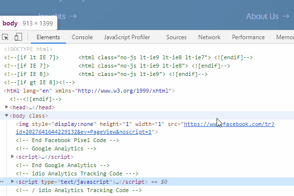Select the '/ idio Analytics Tracking Code' comment
Screen dimensions: 294x196
pyautogui.click(x=79, y=190)
